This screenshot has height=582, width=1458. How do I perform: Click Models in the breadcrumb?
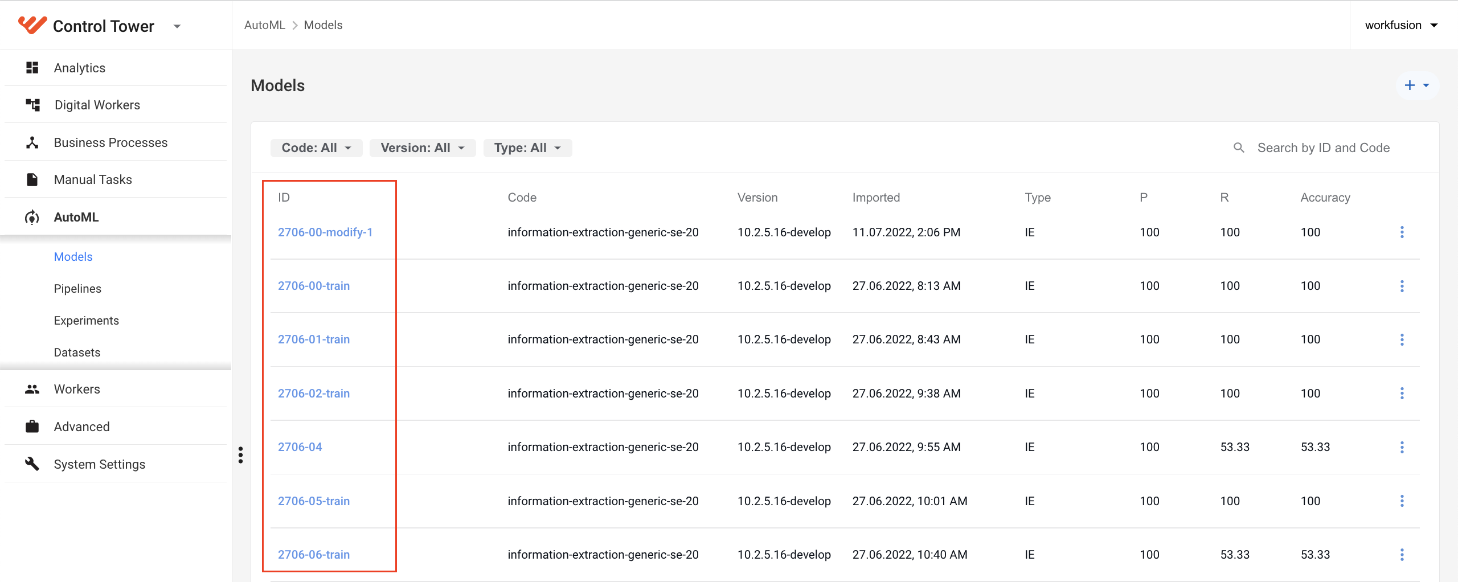pyautogui.click(x=323, y=25)
